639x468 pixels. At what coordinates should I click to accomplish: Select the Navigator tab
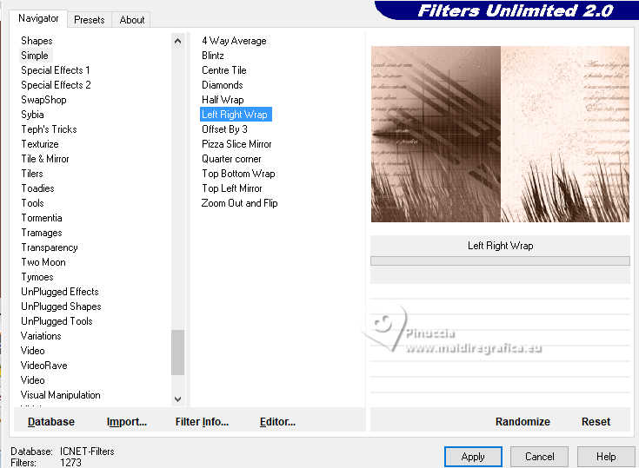(38, 18)
